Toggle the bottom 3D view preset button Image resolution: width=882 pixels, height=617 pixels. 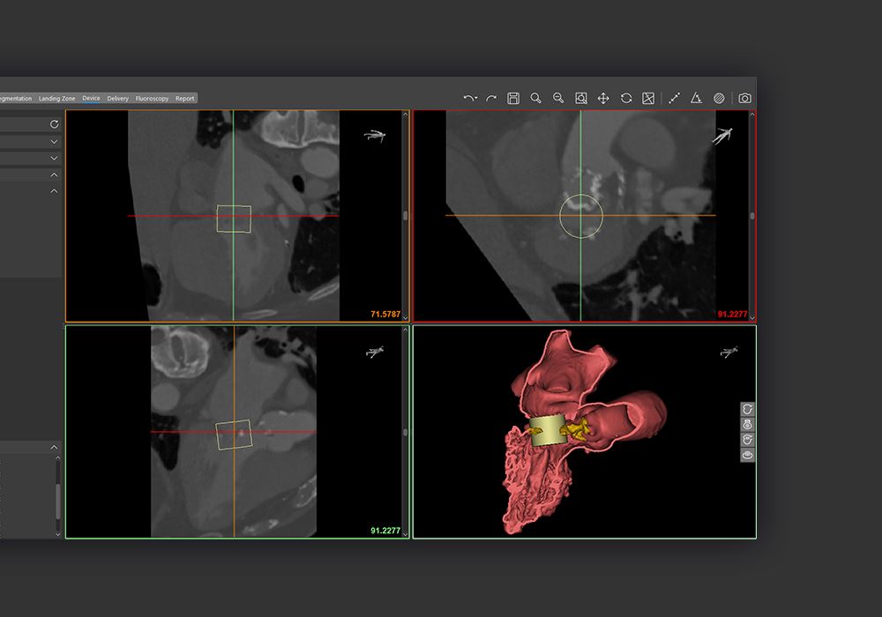click(748, 455)
